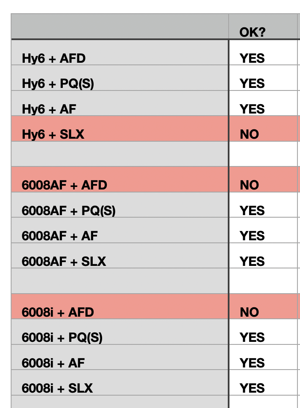Select YES cell for Hy6 + PQ(S)
Viewport: 300px width, 408px height.
coord(263,83)
